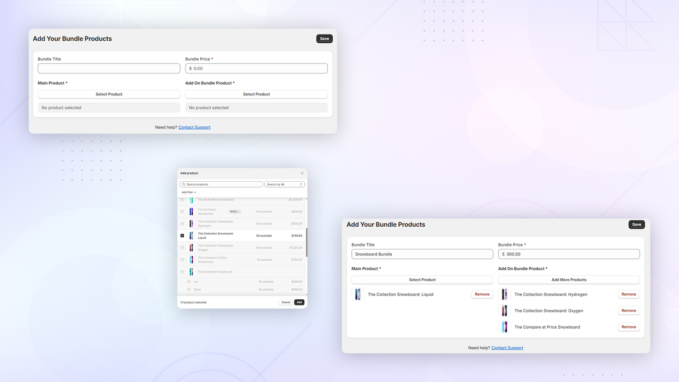
Task: Check The Complete Snowboard checkbox
Action: tap(182, 272)
